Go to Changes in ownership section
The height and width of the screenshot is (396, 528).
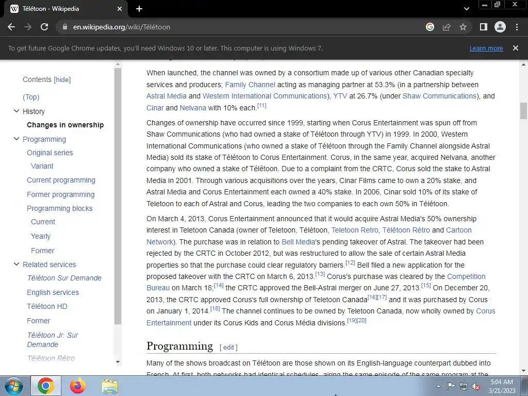[65, 125]
